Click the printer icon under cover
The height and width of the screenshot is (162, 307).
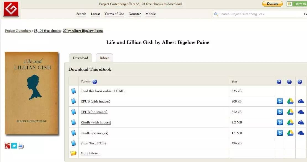[21, 146]
